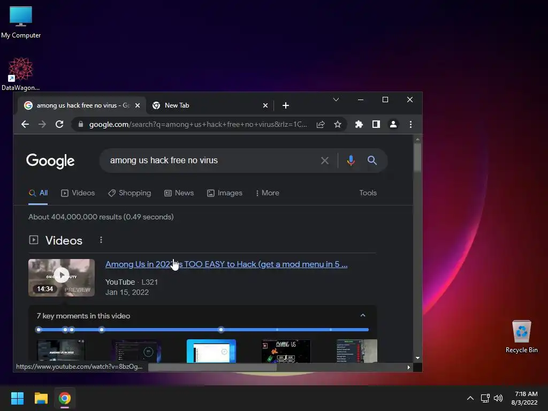Open the network tray icon
Image resolution: width=548 pixels, height=411 pixels.
485,398
